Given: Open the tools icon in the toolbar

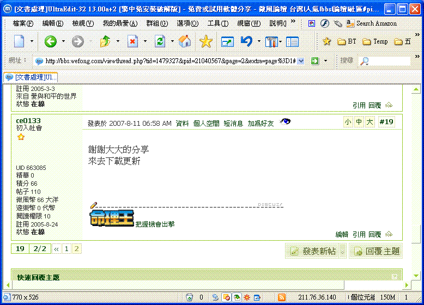Looking at the screenshot, I should coord(271,41).
